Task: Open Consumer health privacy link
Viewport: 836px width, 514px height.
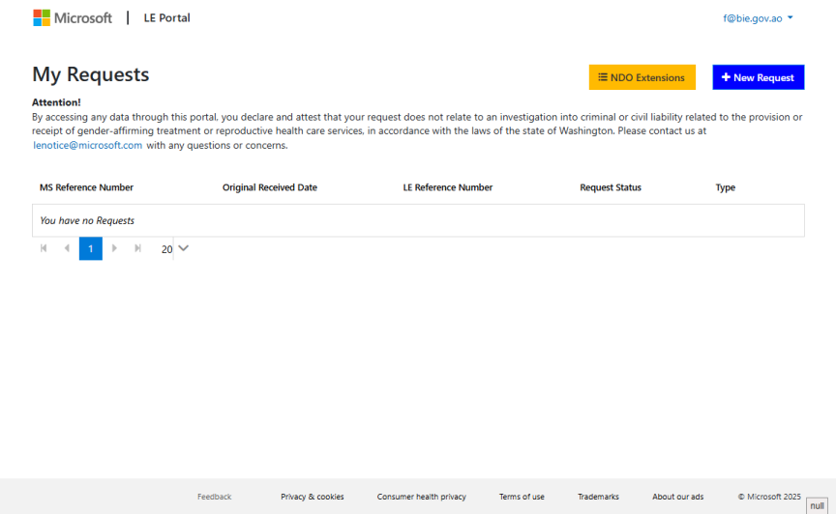Action: pos(422,497)
